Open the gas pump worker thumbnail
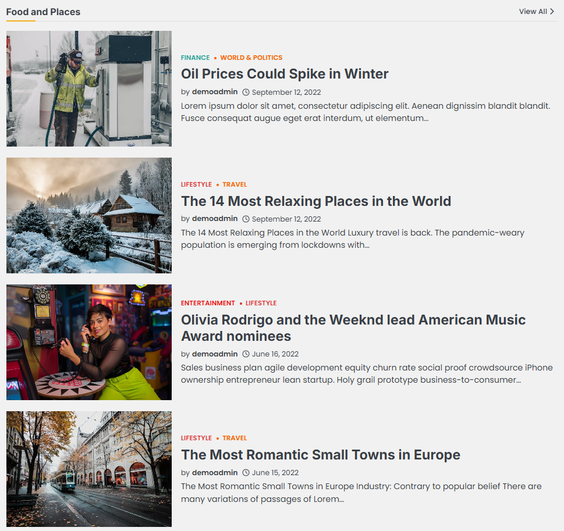Viewport: 564px width, 531px height. click(89, 88)
